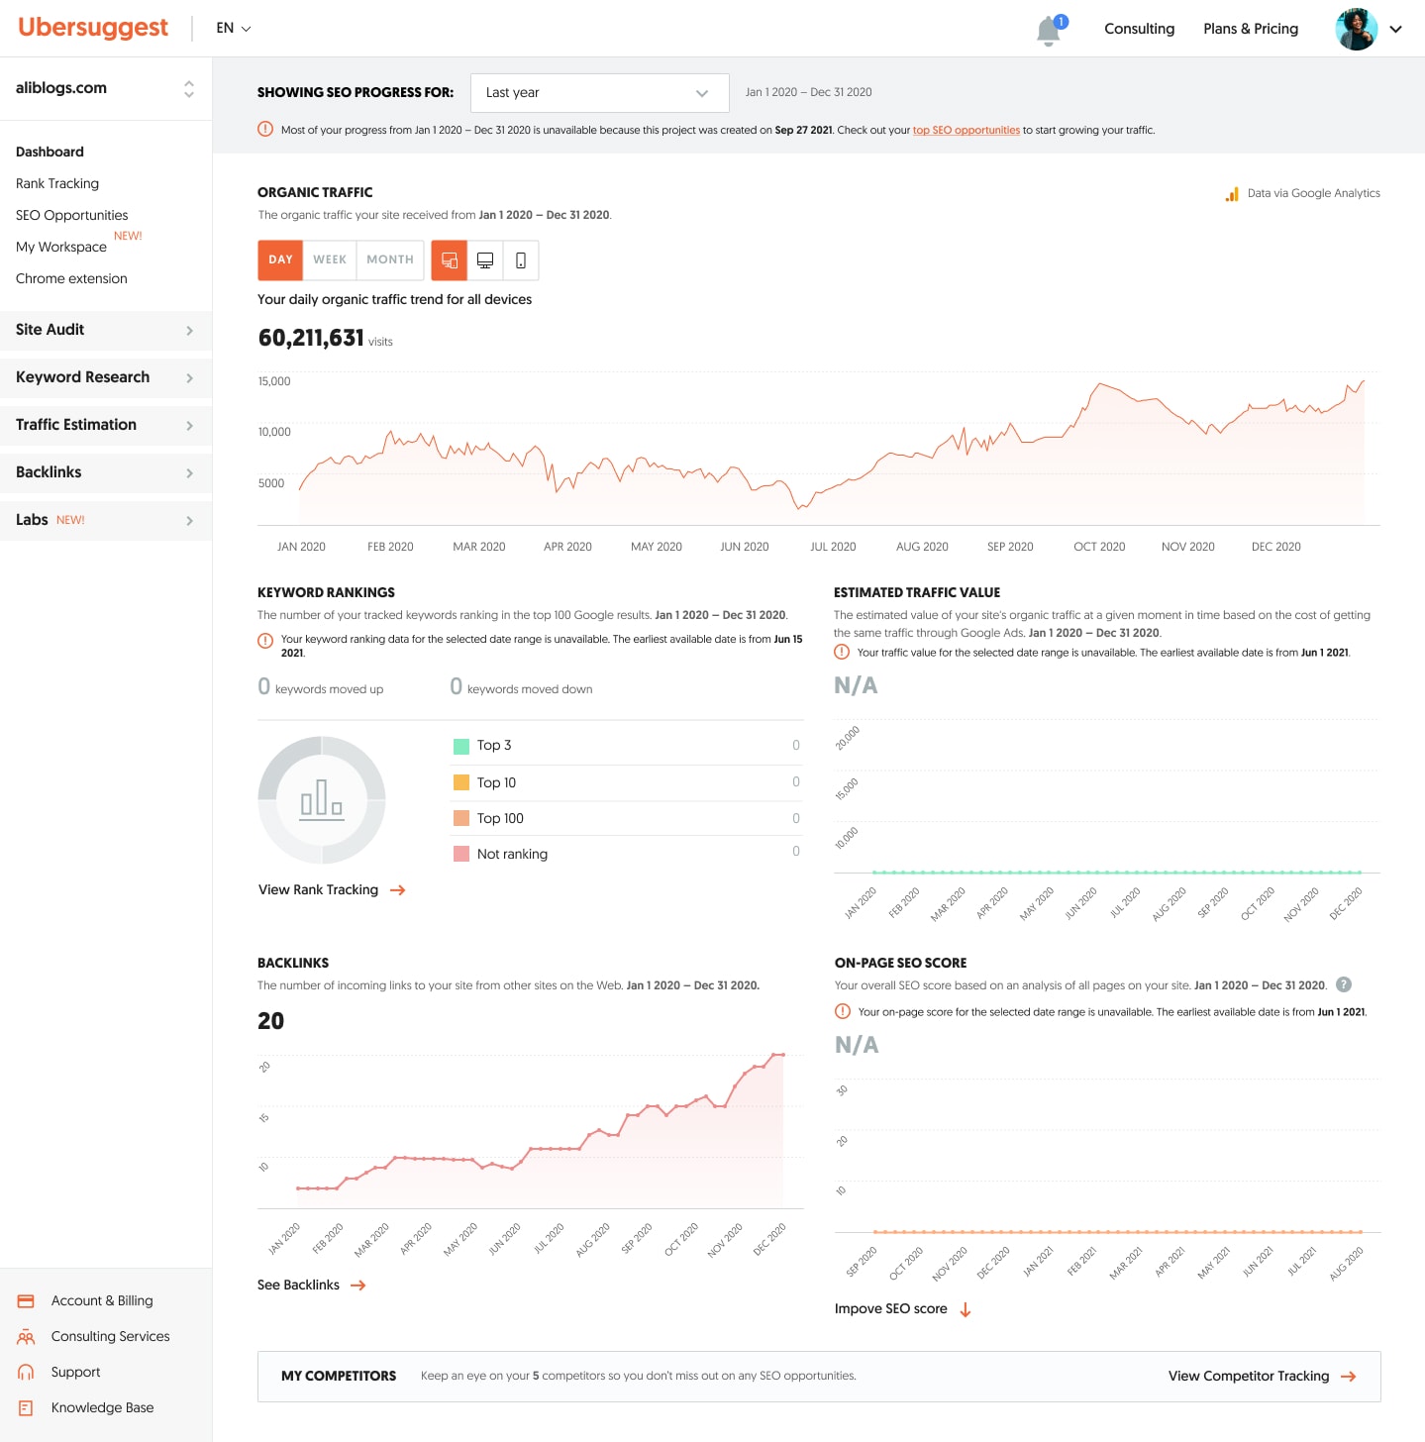Click the View Competitor Tracking link
Screen dimensions: 1425x1442
click(1249, 1377)
